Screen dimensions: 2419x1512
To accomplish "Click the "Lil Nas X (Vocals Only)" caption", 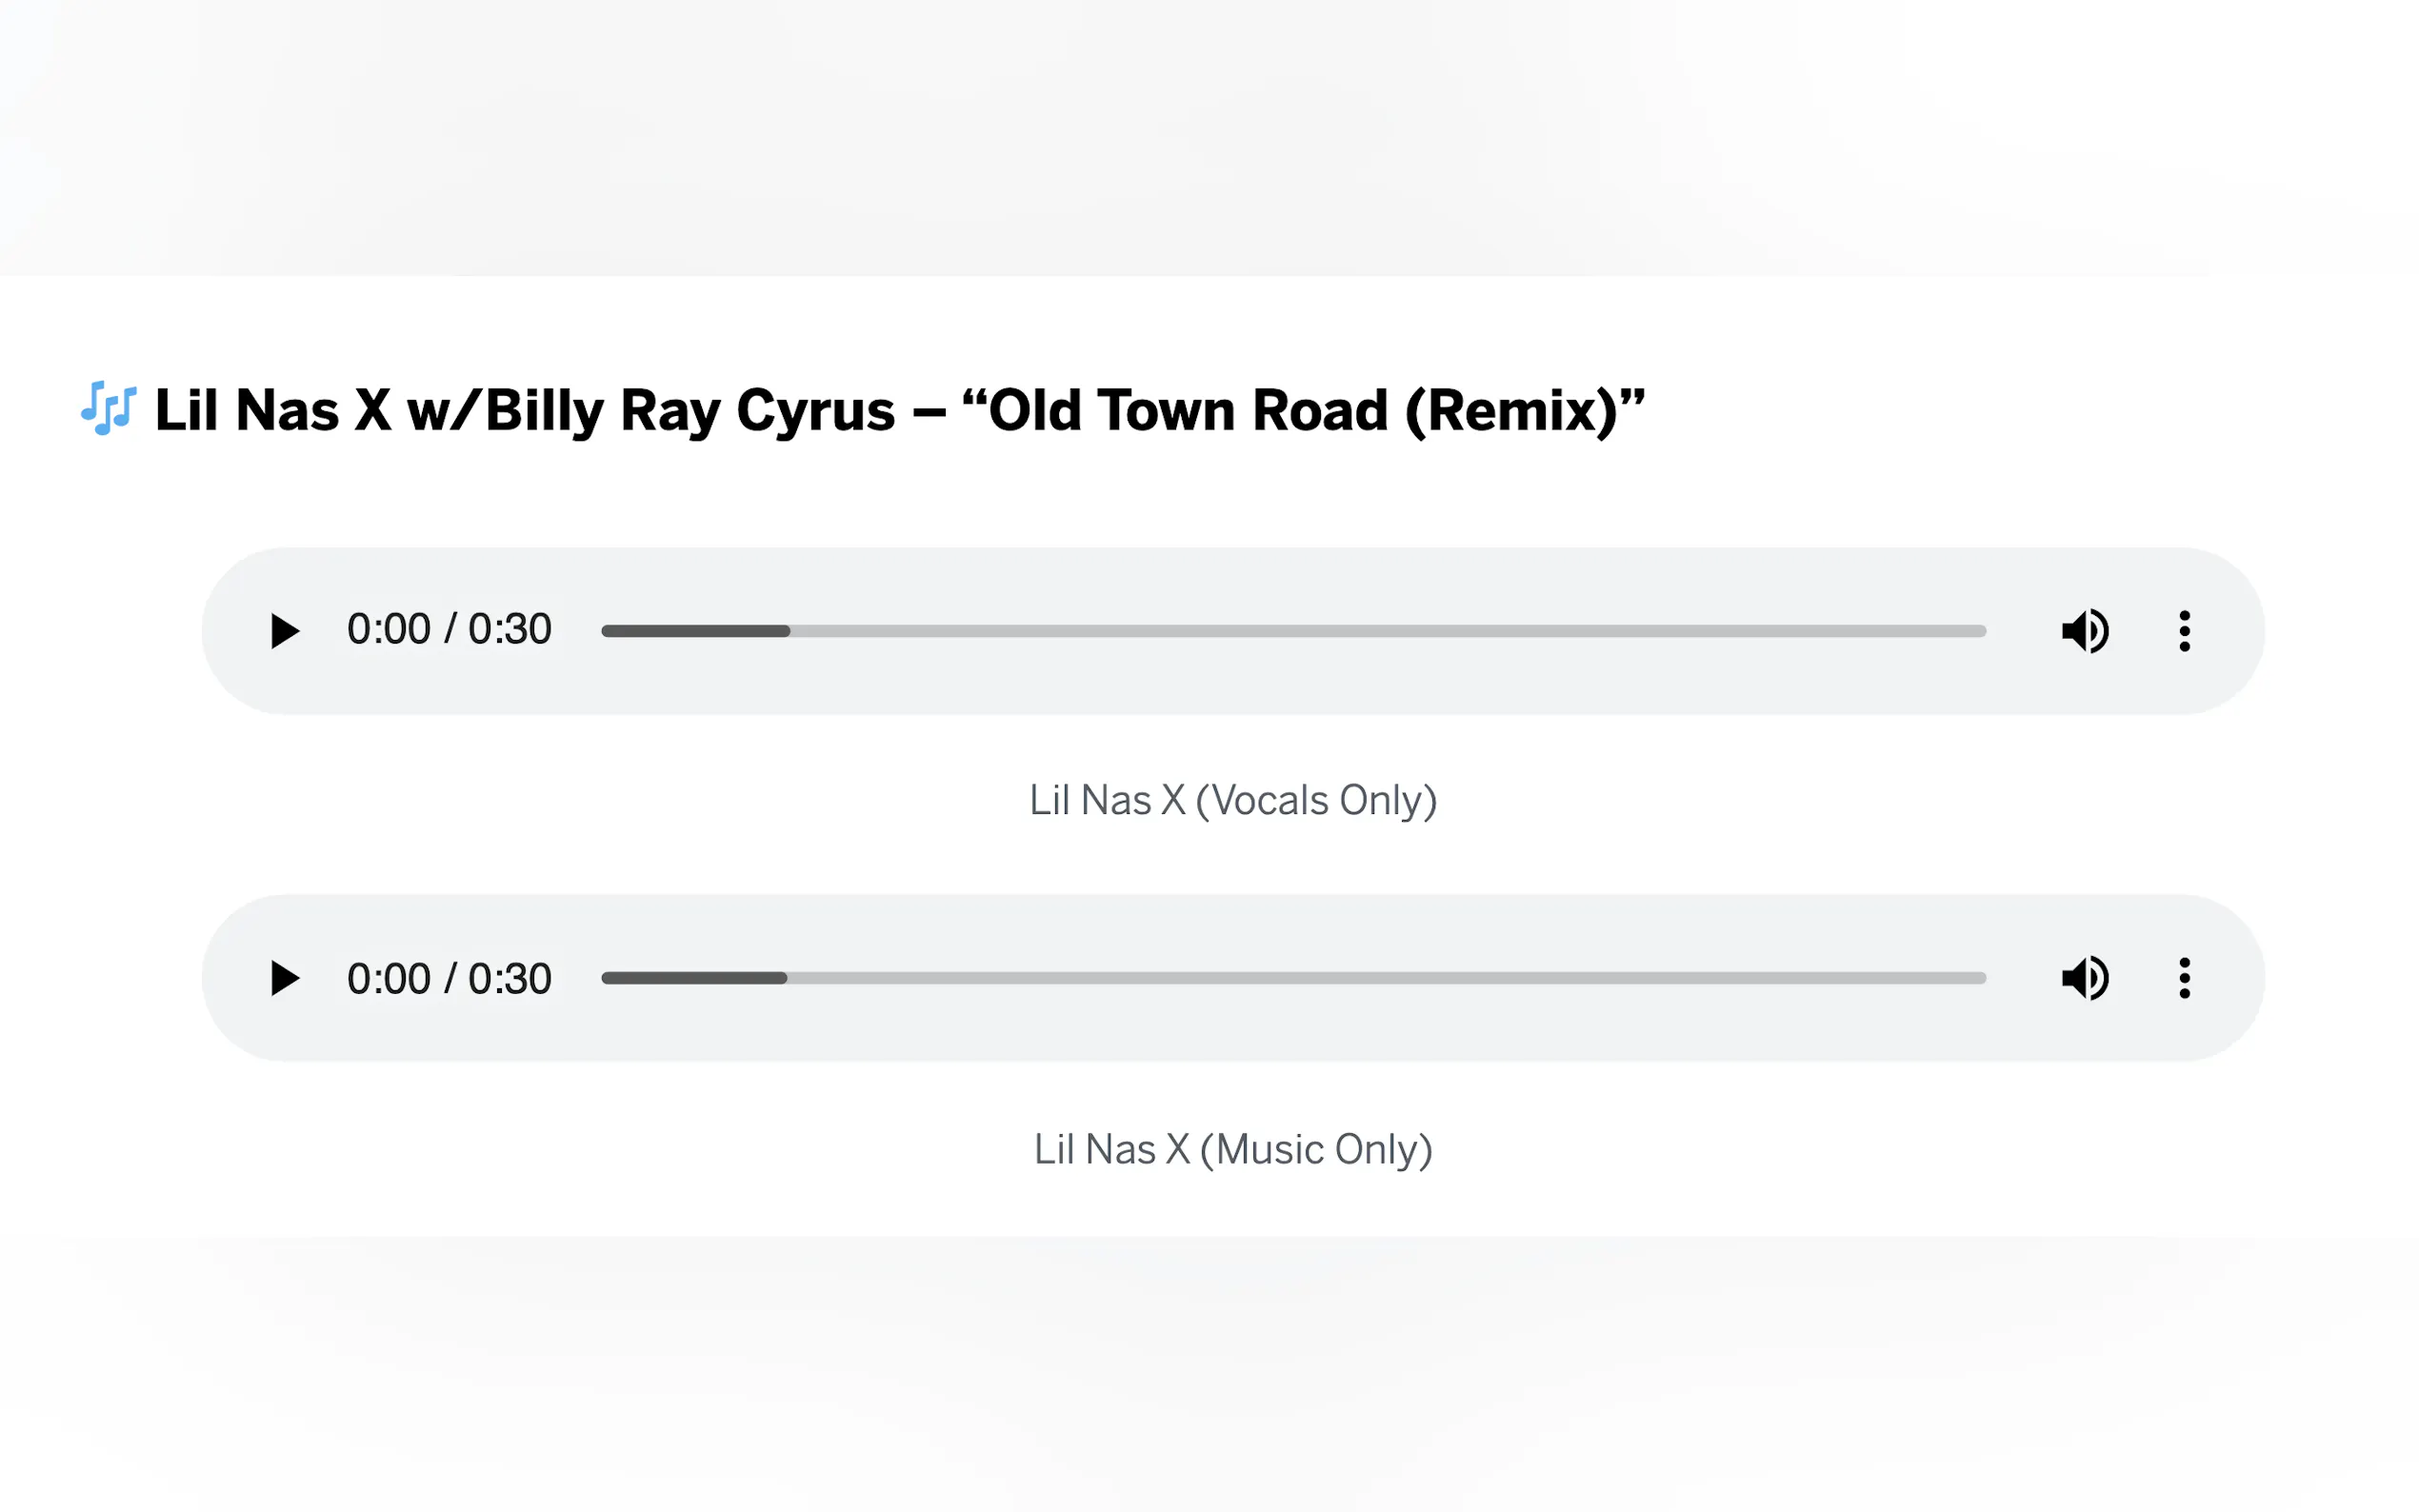I will pos(1233,800).
